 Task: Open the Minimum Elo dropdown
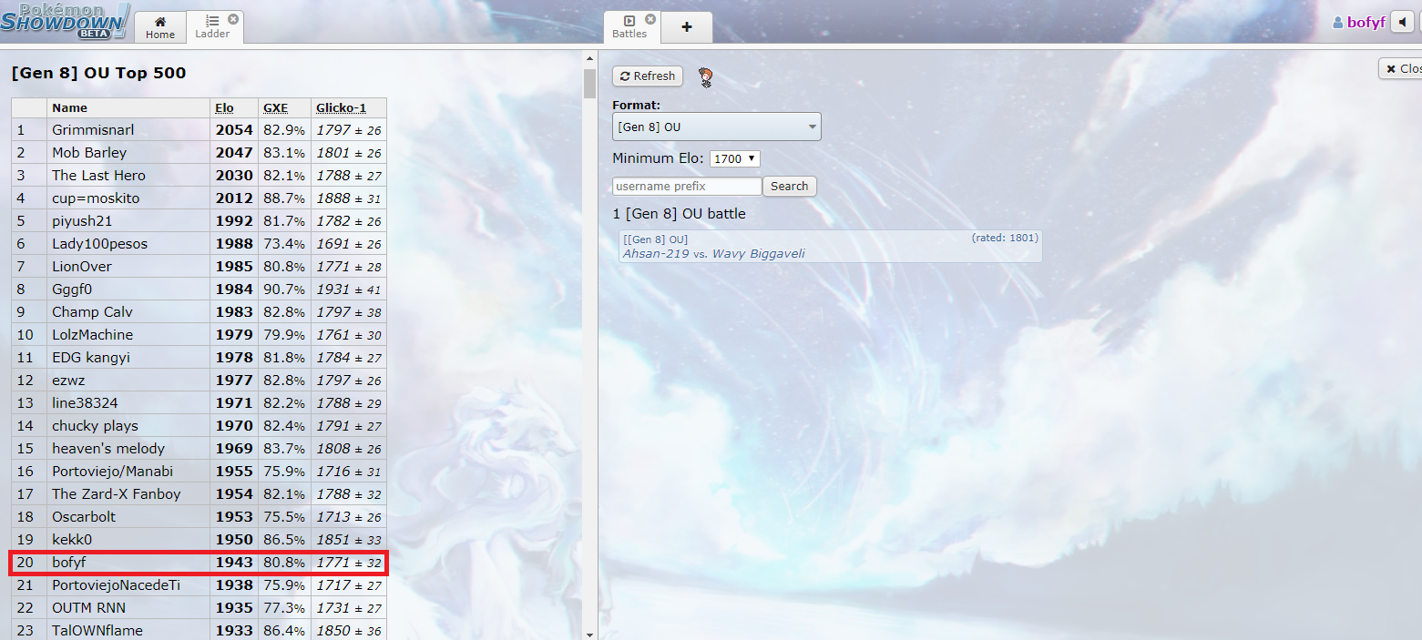pos(734,158)
